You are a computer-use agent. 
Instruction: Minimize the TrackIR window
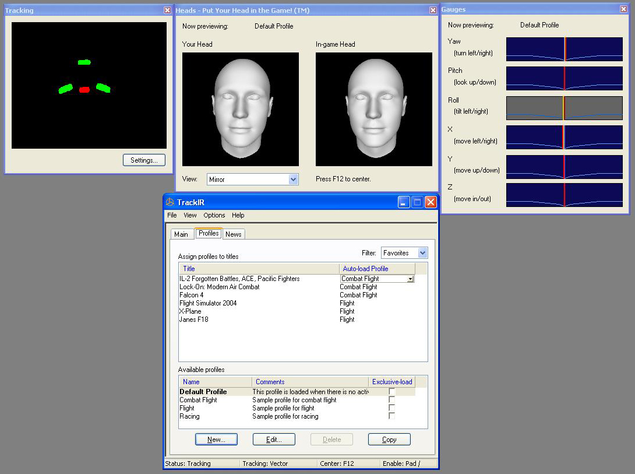403,202
